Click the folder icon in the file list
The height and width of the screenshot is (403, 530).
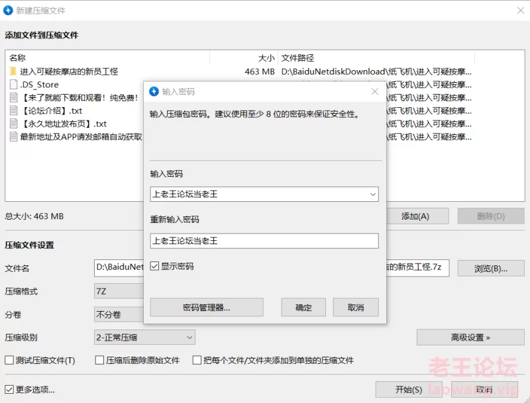(13, 71)
